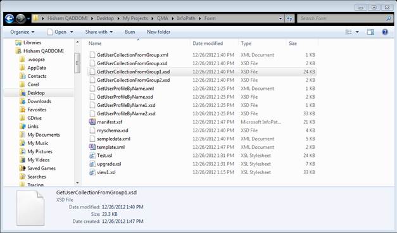Select file GetUserCollectionFromGroup2.xsd
The height and width of the screenshot is (233, 397).
pyautogui.click(x=133, y=80)
